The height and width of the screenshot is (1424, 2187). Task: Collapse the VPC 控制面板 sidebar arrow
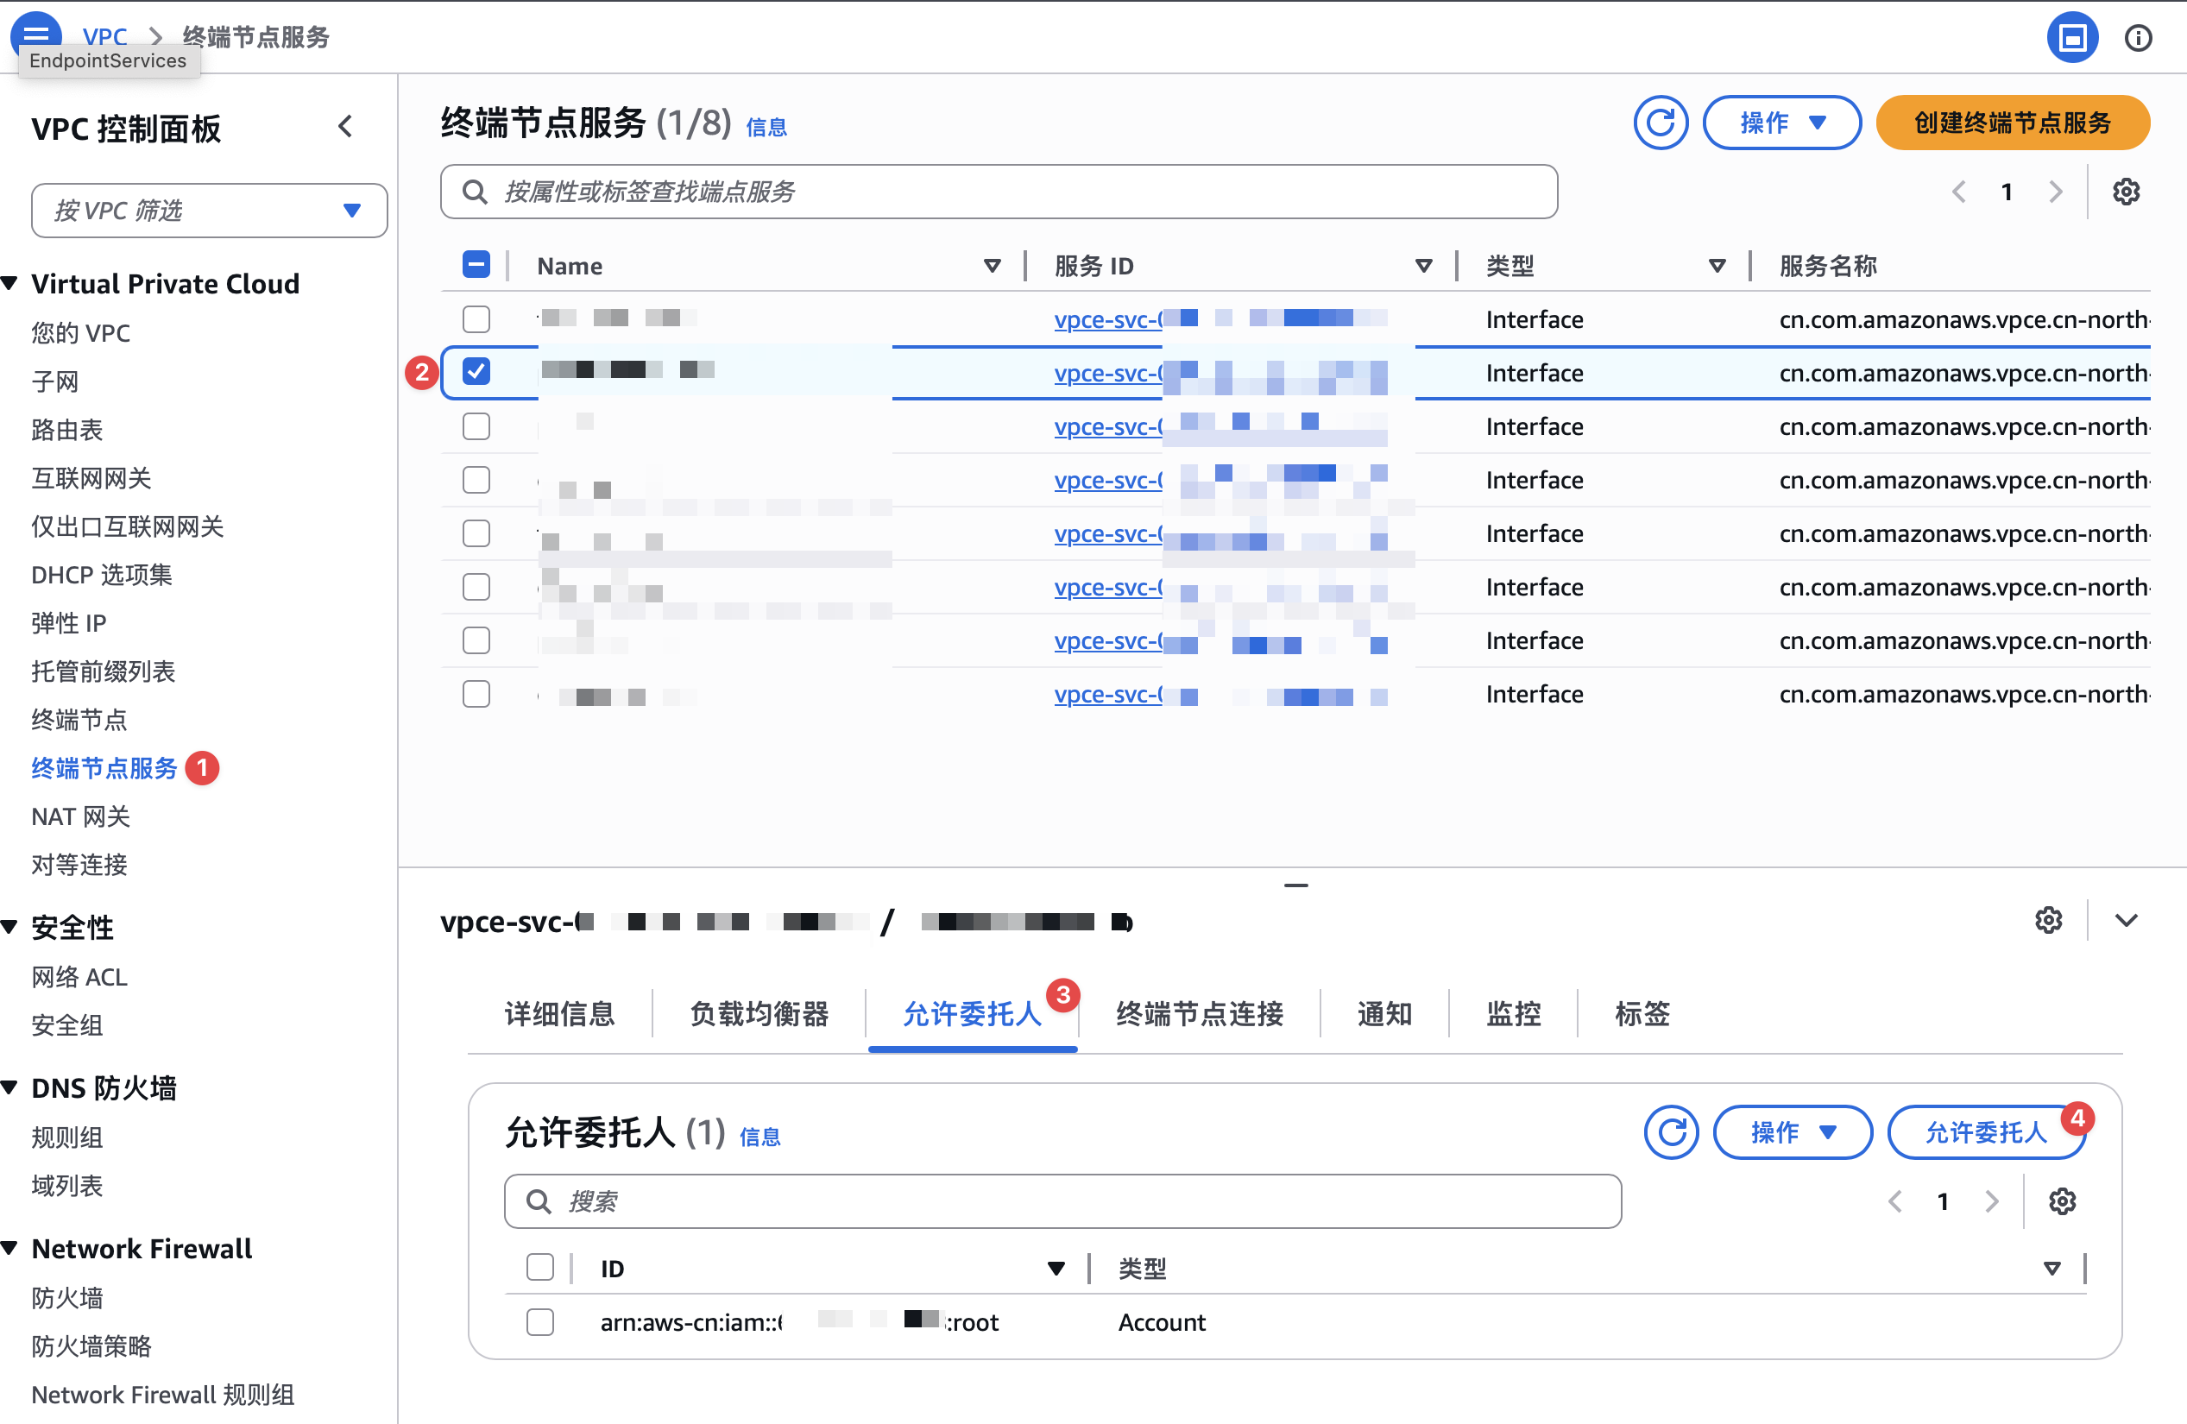pyautogui.click(x=345, y=126)
